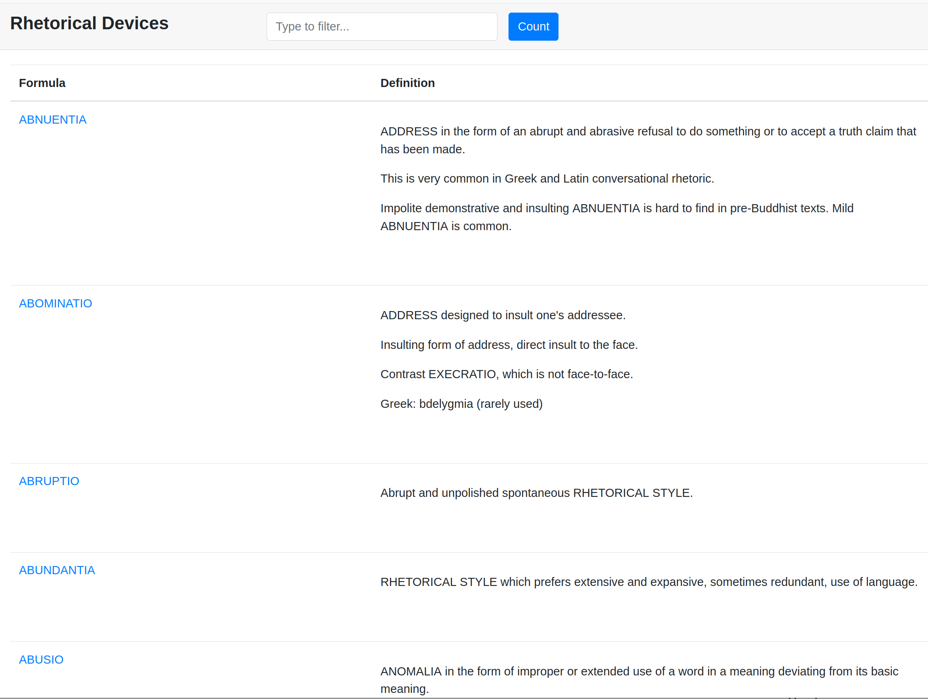The width and height of the screenshot is (928, 699).
Task: Focus the Type to filter input
Action: (x=382, y=26)
